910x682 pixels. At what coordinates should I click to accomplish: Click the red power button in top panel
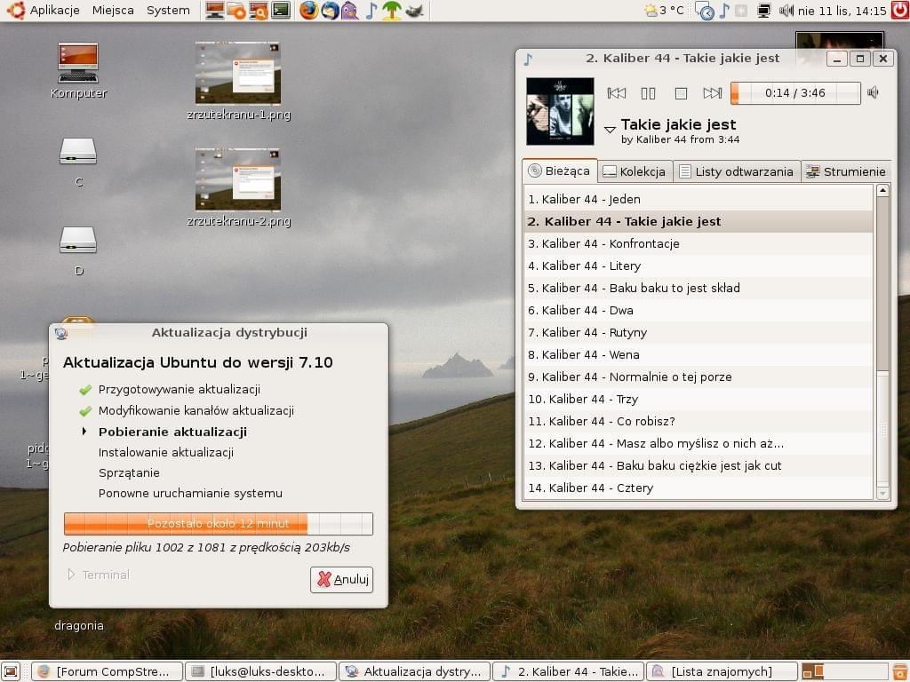[x=900, y=11]
